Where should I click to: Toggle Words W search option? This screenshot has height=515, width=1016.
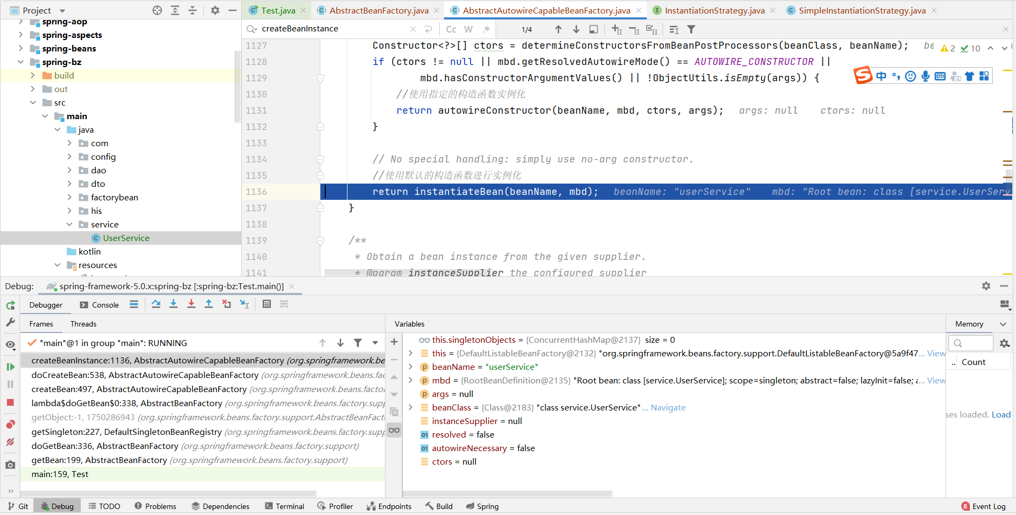tap(468, 29)
